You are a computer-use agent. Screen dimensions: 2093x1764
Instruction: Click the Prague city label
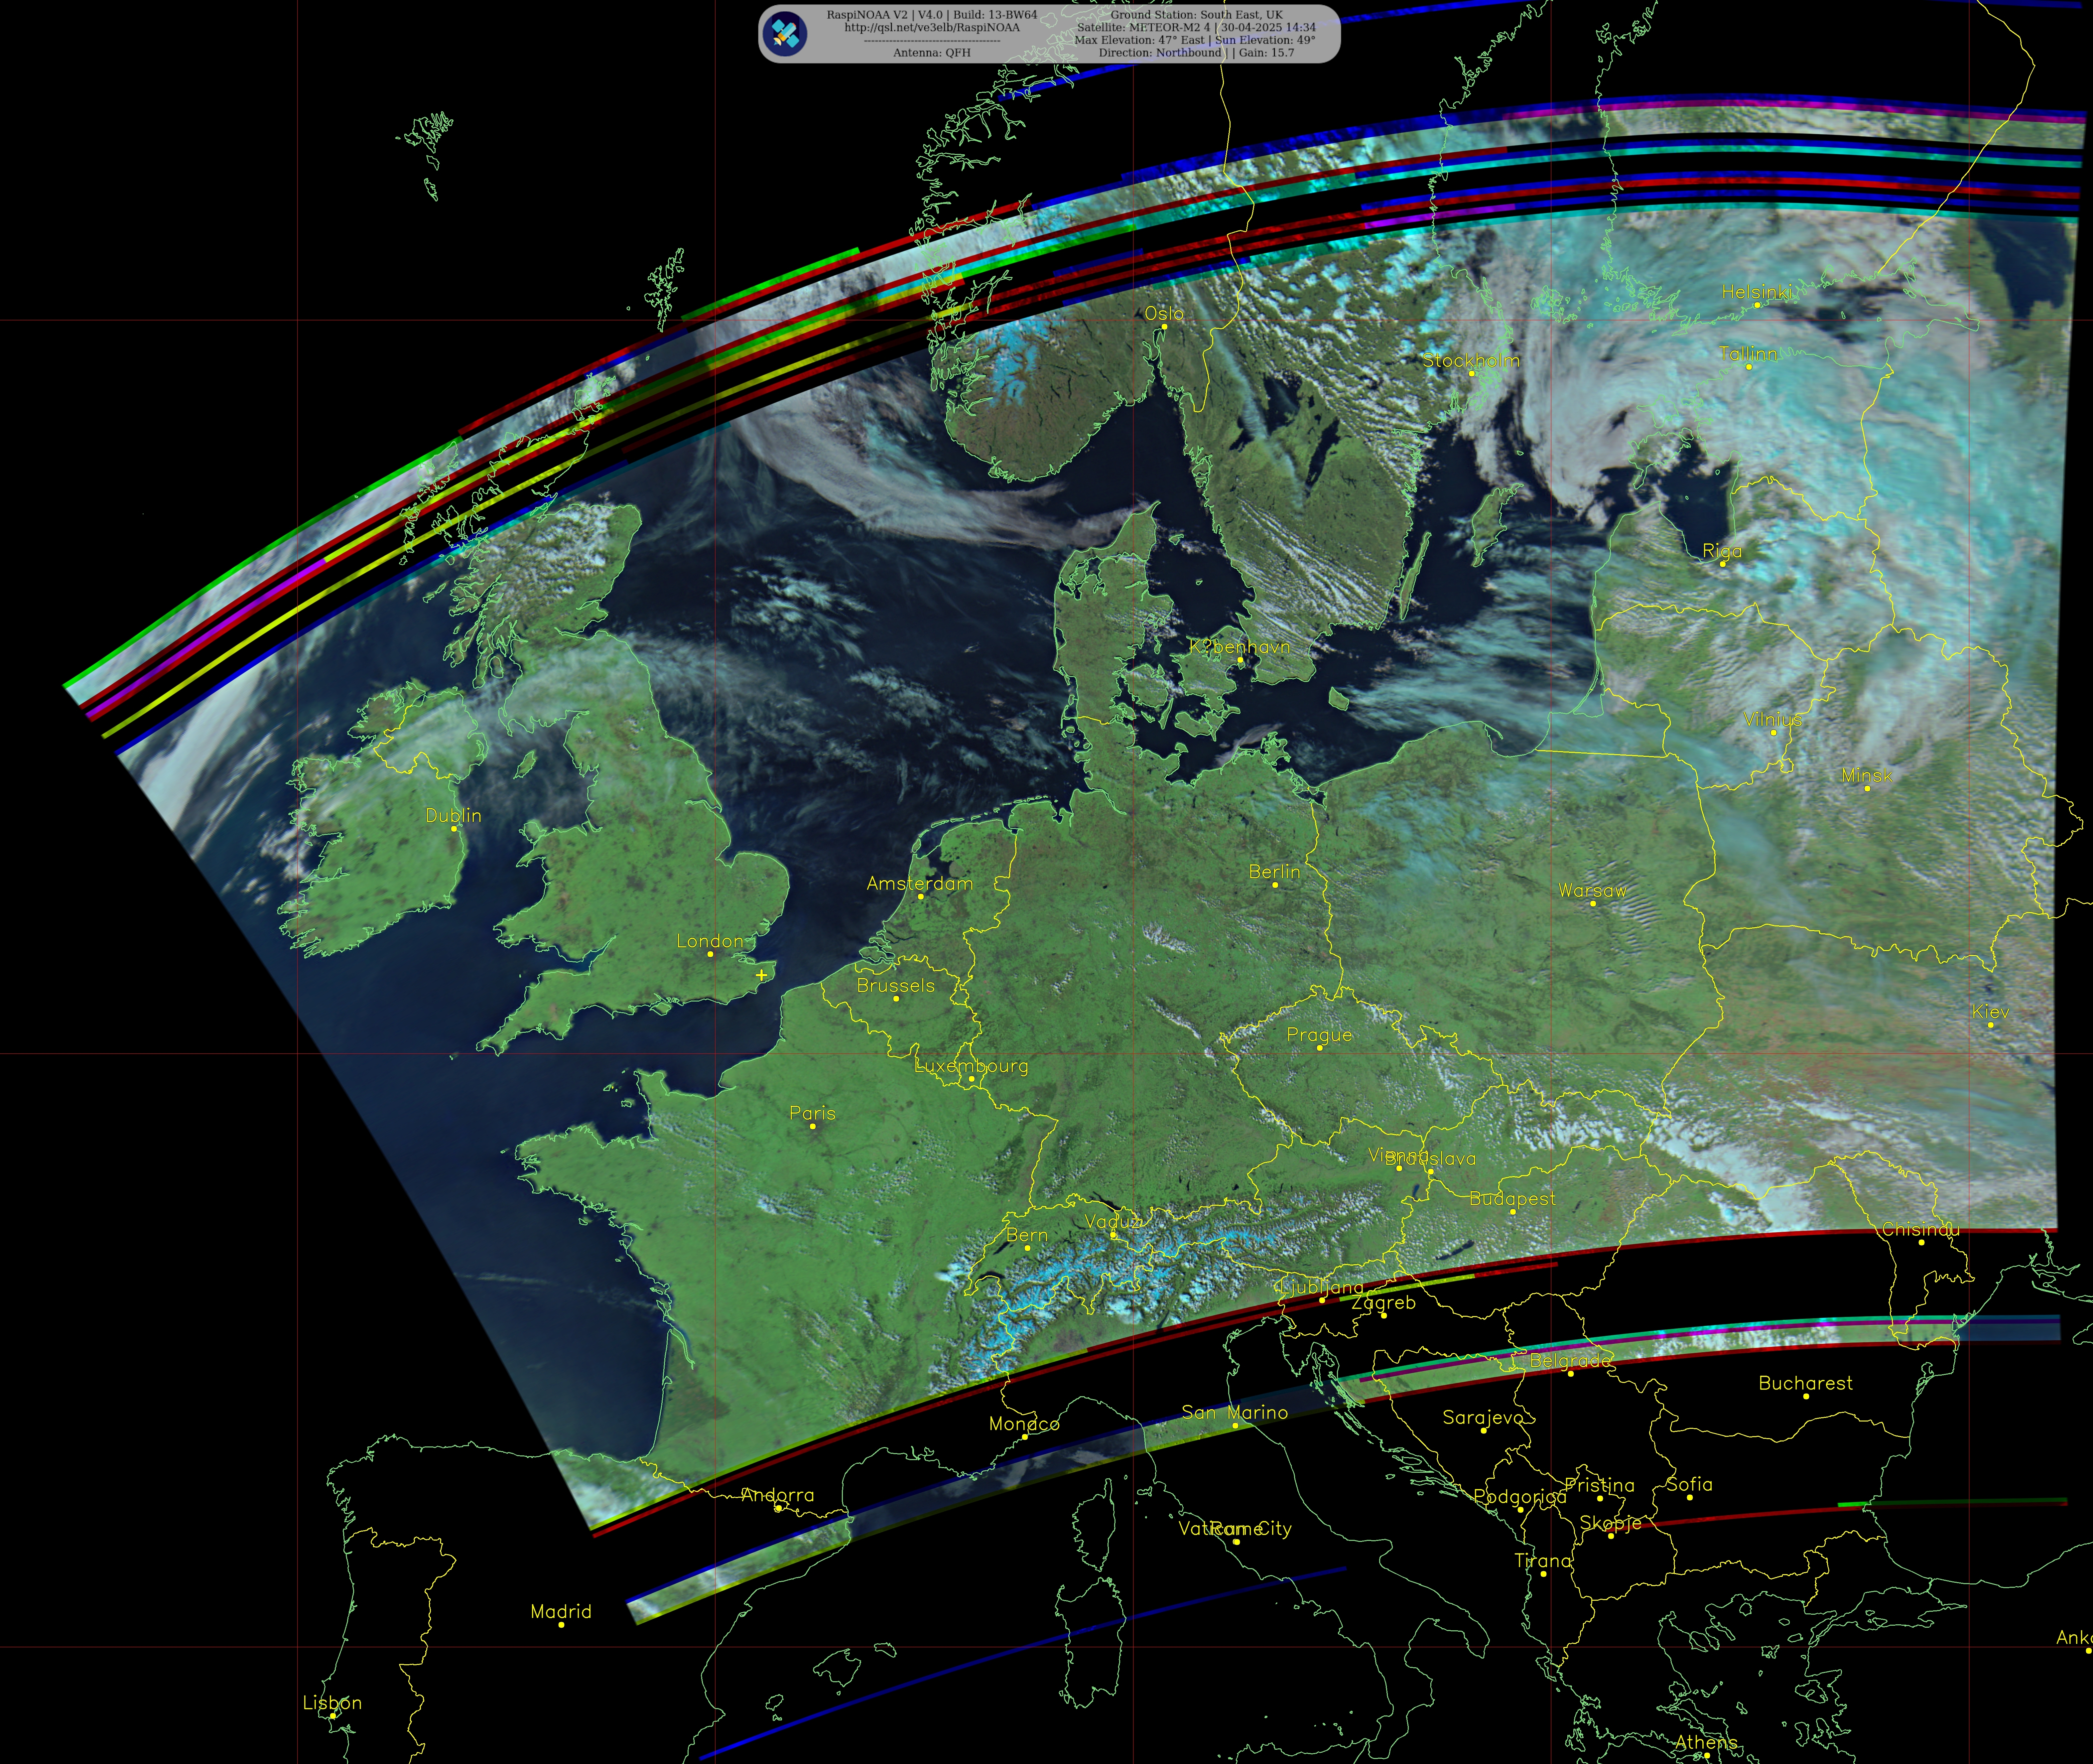tap(1319, 1035)
